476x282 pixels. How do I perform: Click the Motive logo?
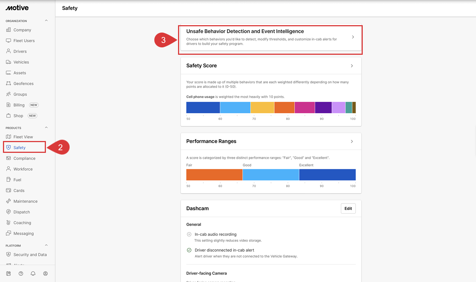[17, 8]
